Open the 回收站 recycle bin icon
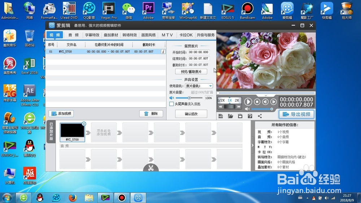Image resolution: width=361 pixels, height=203 pixels. pos(30,38)
